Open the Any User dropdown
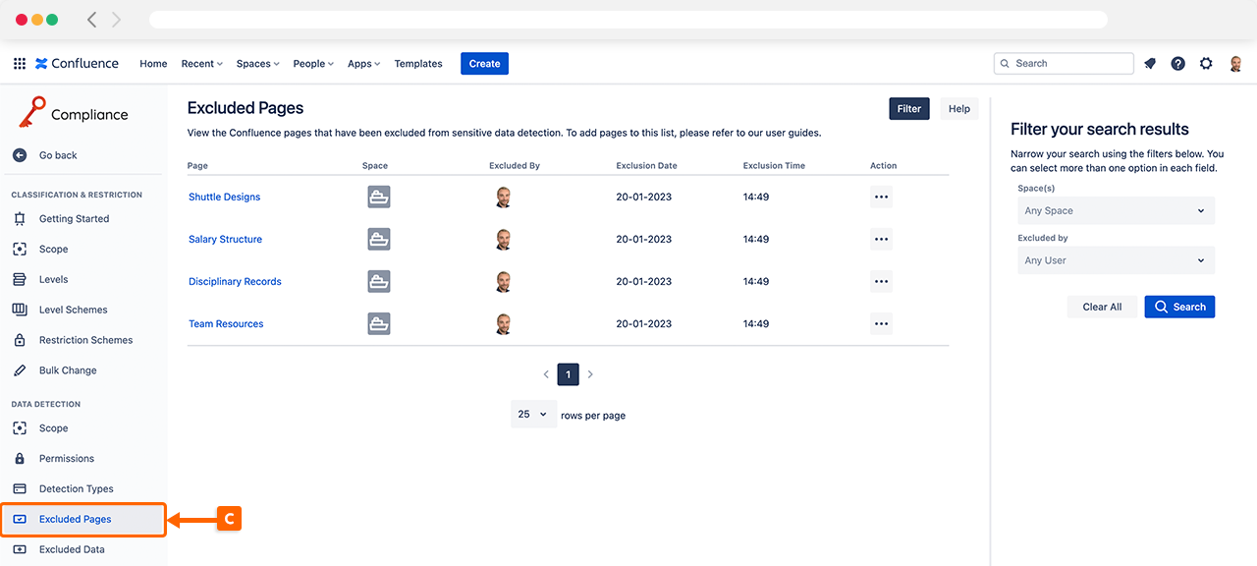1257x566 pixels. (1116, 259)
